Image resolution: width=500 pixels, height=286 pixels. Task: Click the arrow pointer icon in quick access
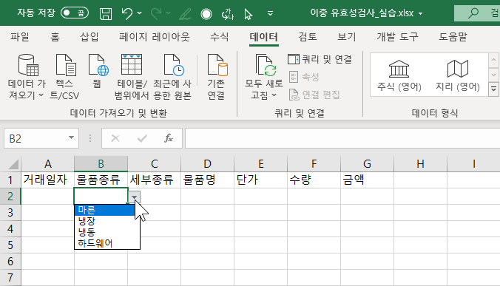[249, 14]
